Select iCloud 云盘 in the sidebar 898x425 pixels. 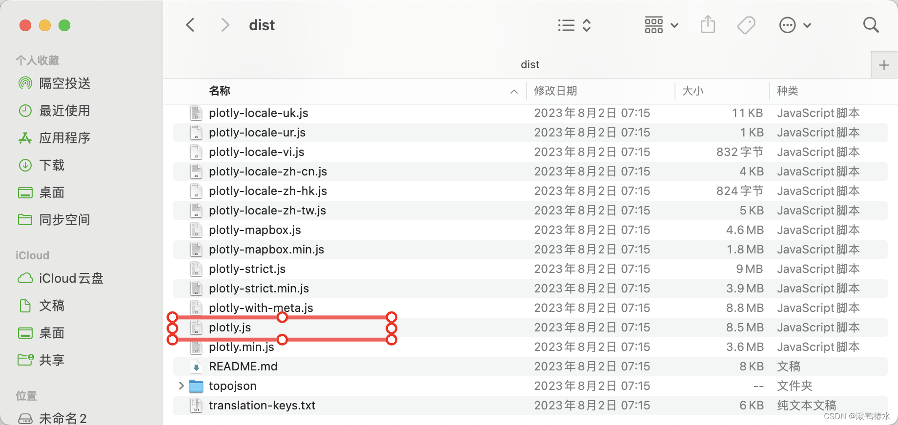pyautogui.click(x=70, y=278)
